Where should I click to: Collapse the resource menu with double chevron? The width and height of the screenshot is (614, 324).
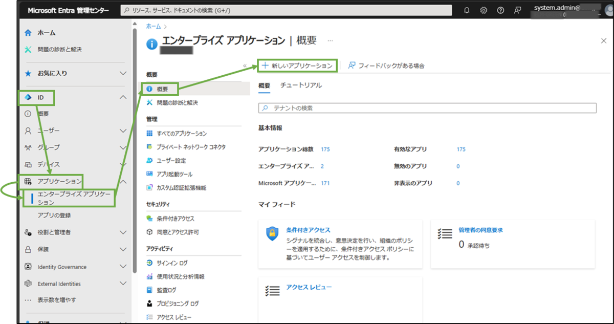click(245, 66)
